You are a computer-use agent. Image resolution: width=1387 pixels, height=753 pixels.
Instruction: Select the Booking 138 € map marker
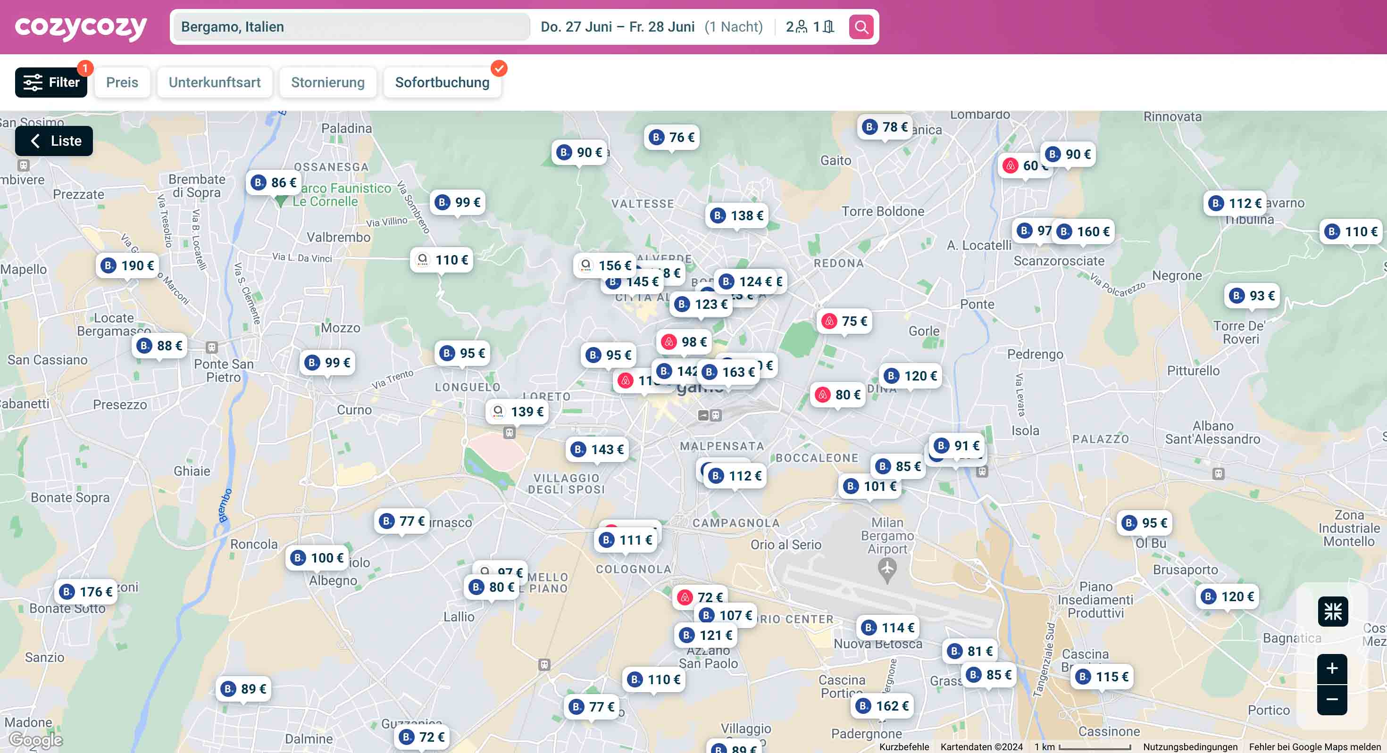tap(736, 216)
